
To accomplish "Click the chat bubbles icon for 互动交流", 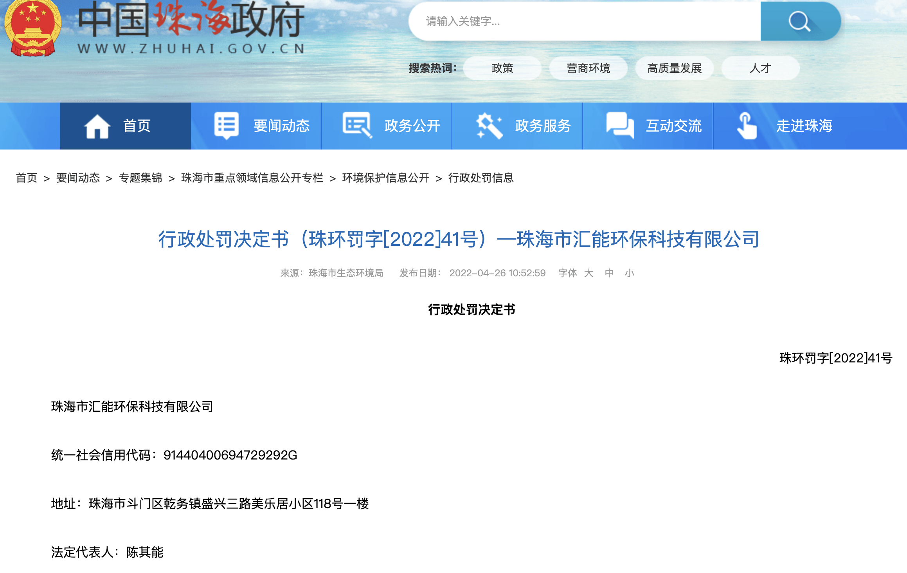I will pyautogui.click(x=620, y=125).
